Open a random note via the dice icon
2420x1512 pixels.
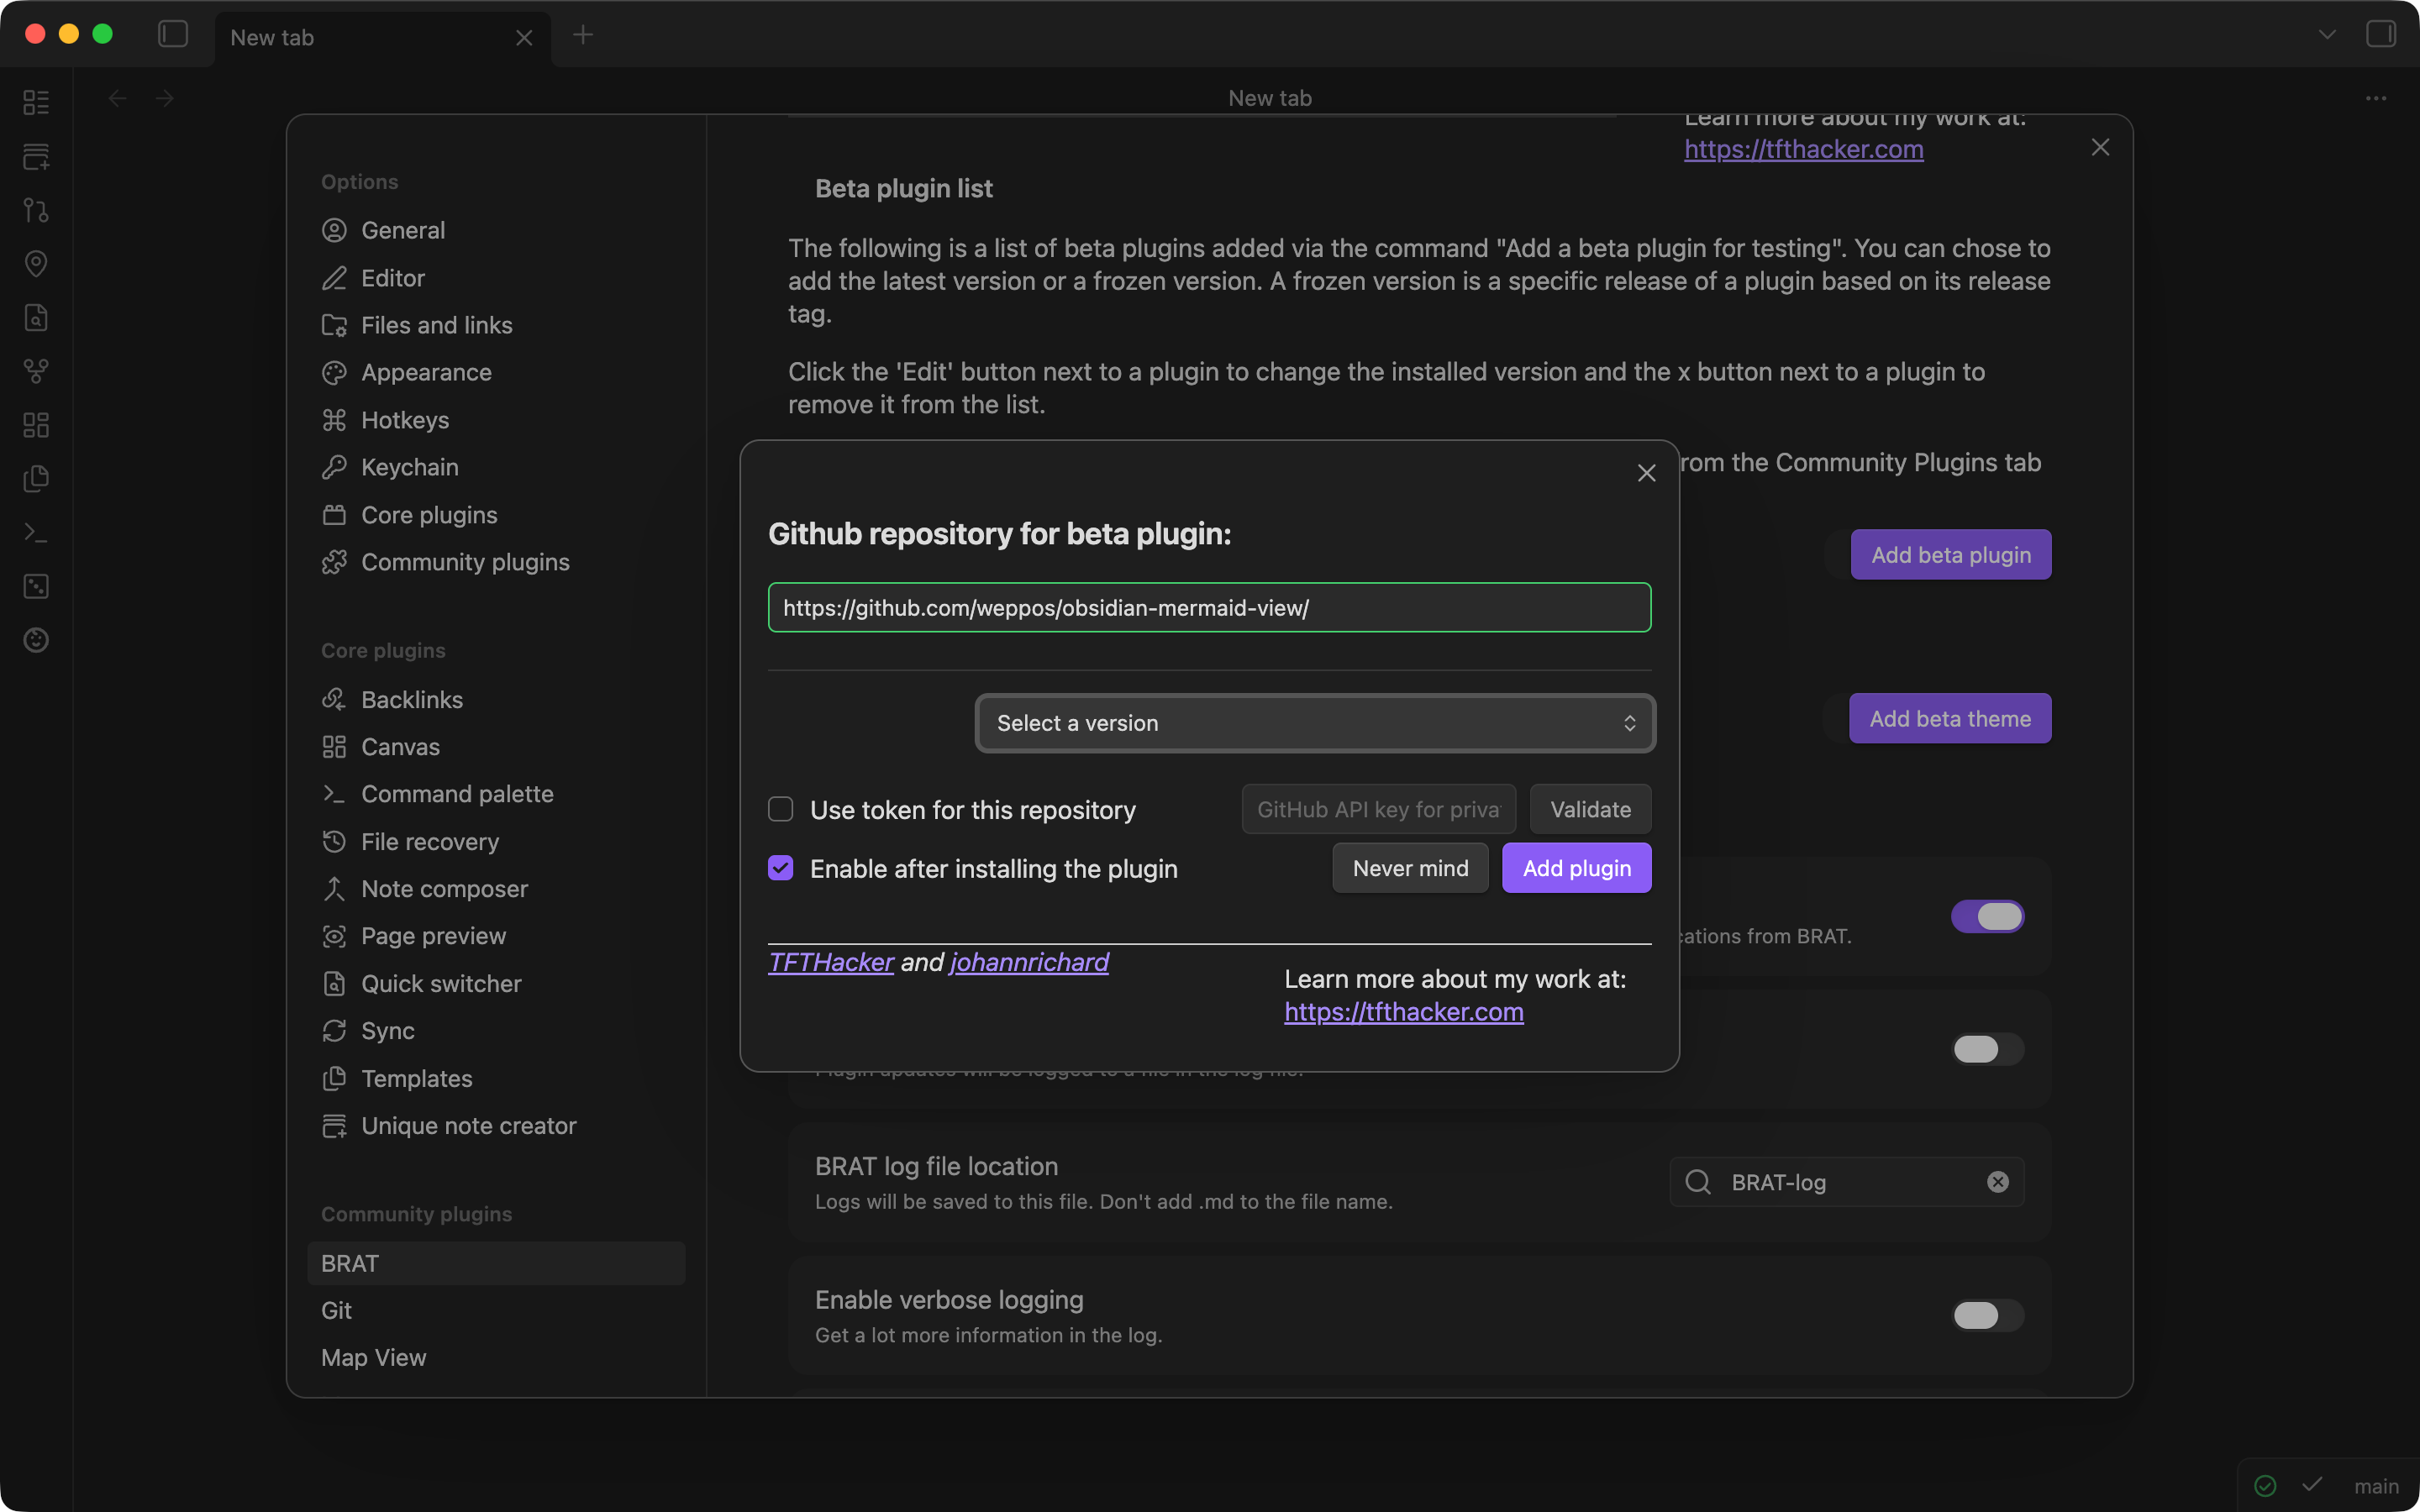point(36,586)
